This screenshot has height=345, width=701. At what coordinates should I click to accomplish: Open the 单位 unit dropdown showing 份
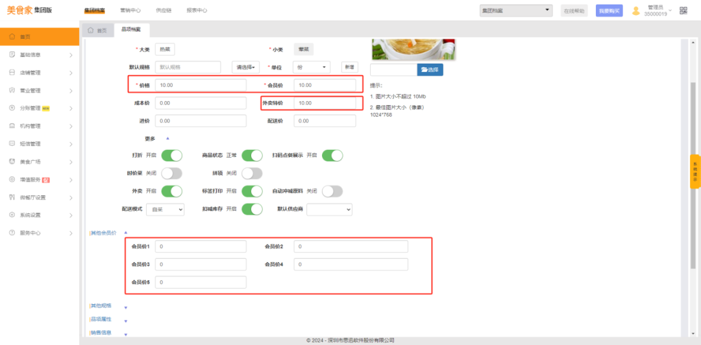[312, 67]
